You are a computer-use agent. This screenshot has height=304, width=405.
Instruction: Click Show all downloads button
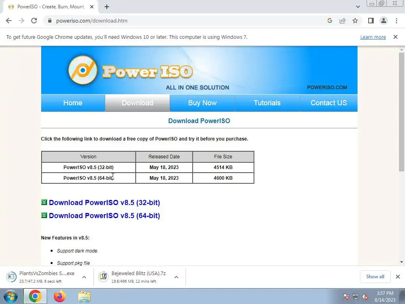pyautogui.click(x=375, y=277)
